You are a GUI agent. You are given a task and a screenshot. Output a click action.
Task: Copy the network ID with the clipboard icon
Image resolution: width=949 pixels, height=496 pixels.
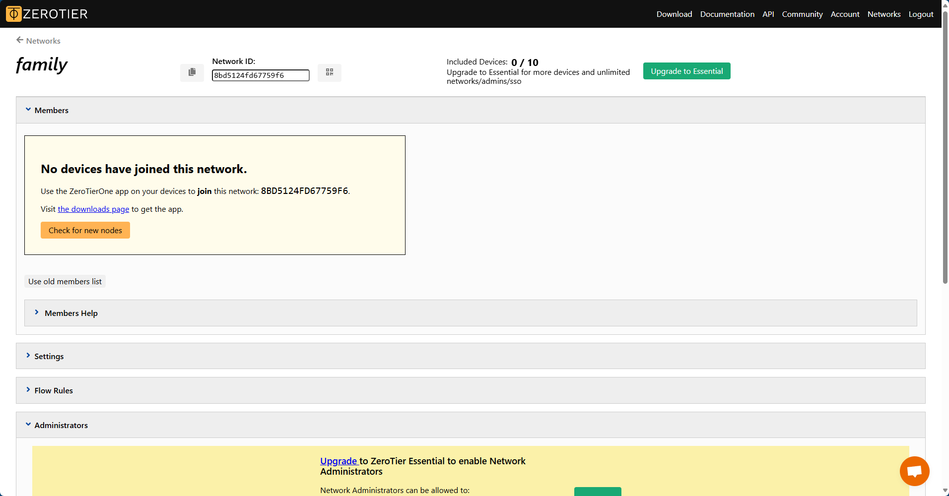tap(192, 72)
